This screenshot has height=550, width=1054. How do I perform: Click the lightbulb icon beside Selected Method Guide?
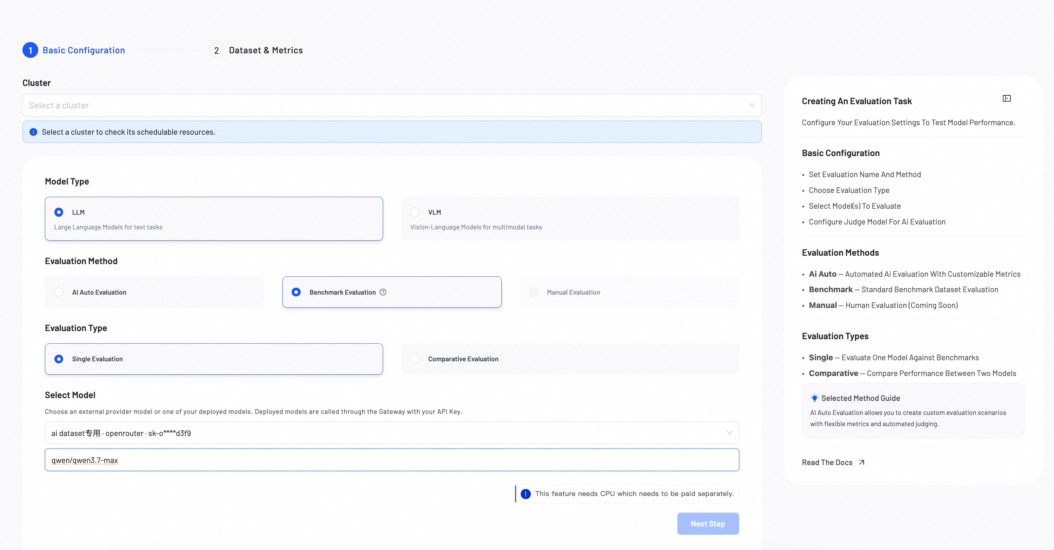tap(815, 398)
